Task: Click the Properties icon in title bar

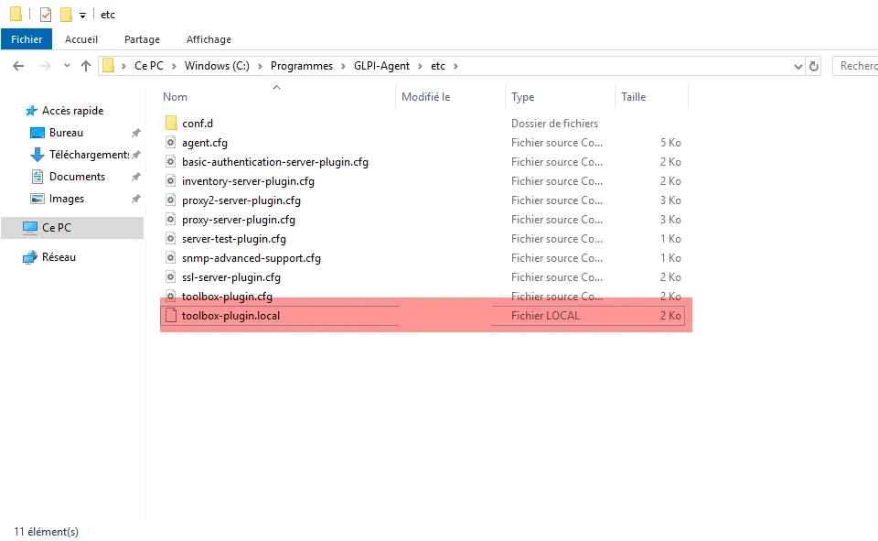Action: 46,15
